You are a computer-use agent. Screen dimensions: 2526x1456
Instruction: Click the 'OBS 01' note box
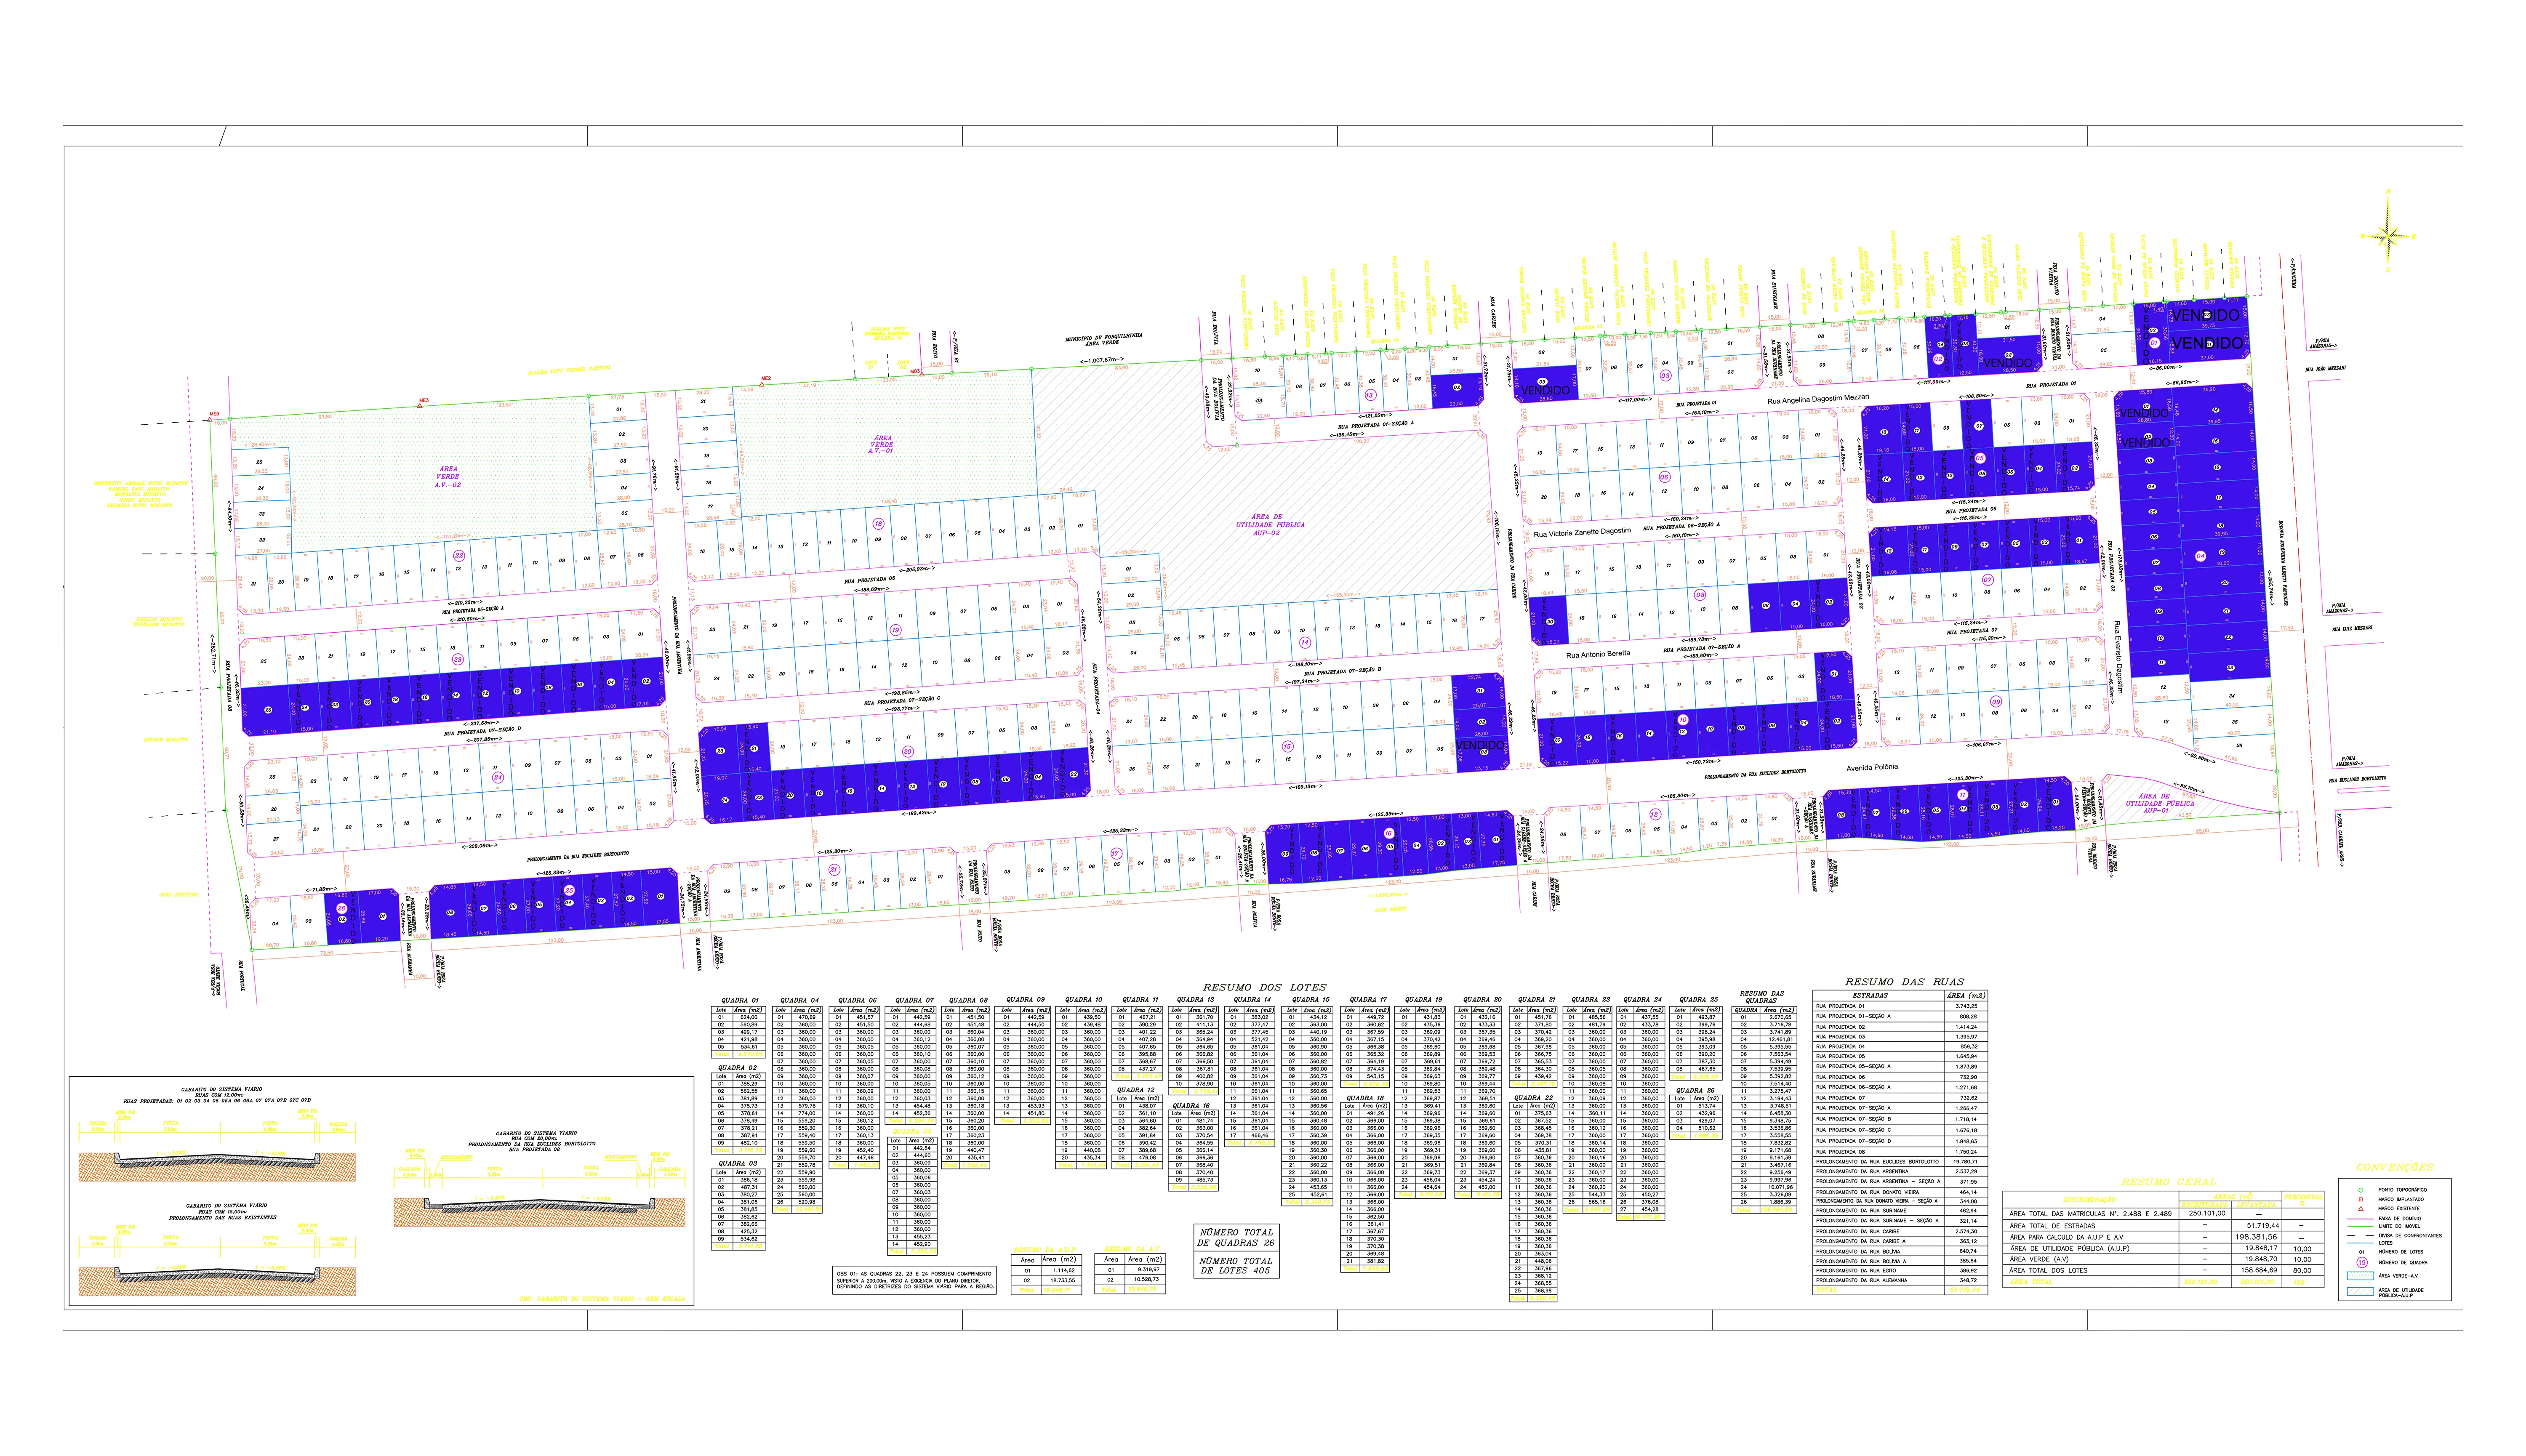[x=915, y=1280]
